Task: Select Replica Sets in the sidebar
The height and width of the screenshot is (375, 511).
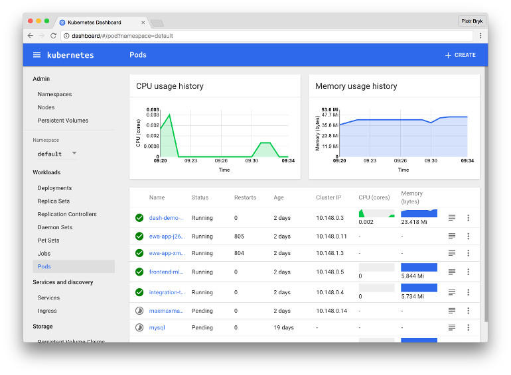Action: (54, 201)
